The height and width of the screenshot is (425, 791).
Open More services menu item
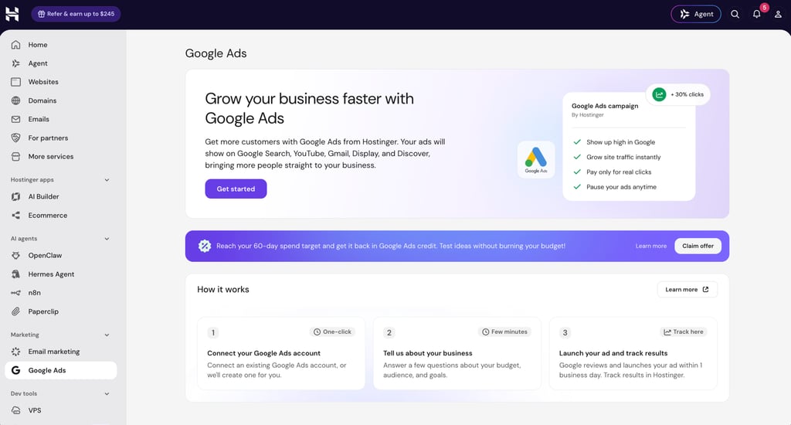tap(60, 156)
